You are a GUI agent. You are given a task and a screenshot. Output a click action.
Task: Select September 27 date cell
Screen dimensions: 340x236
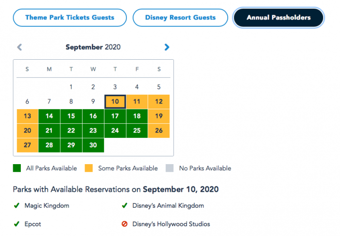tap(27, 145)
